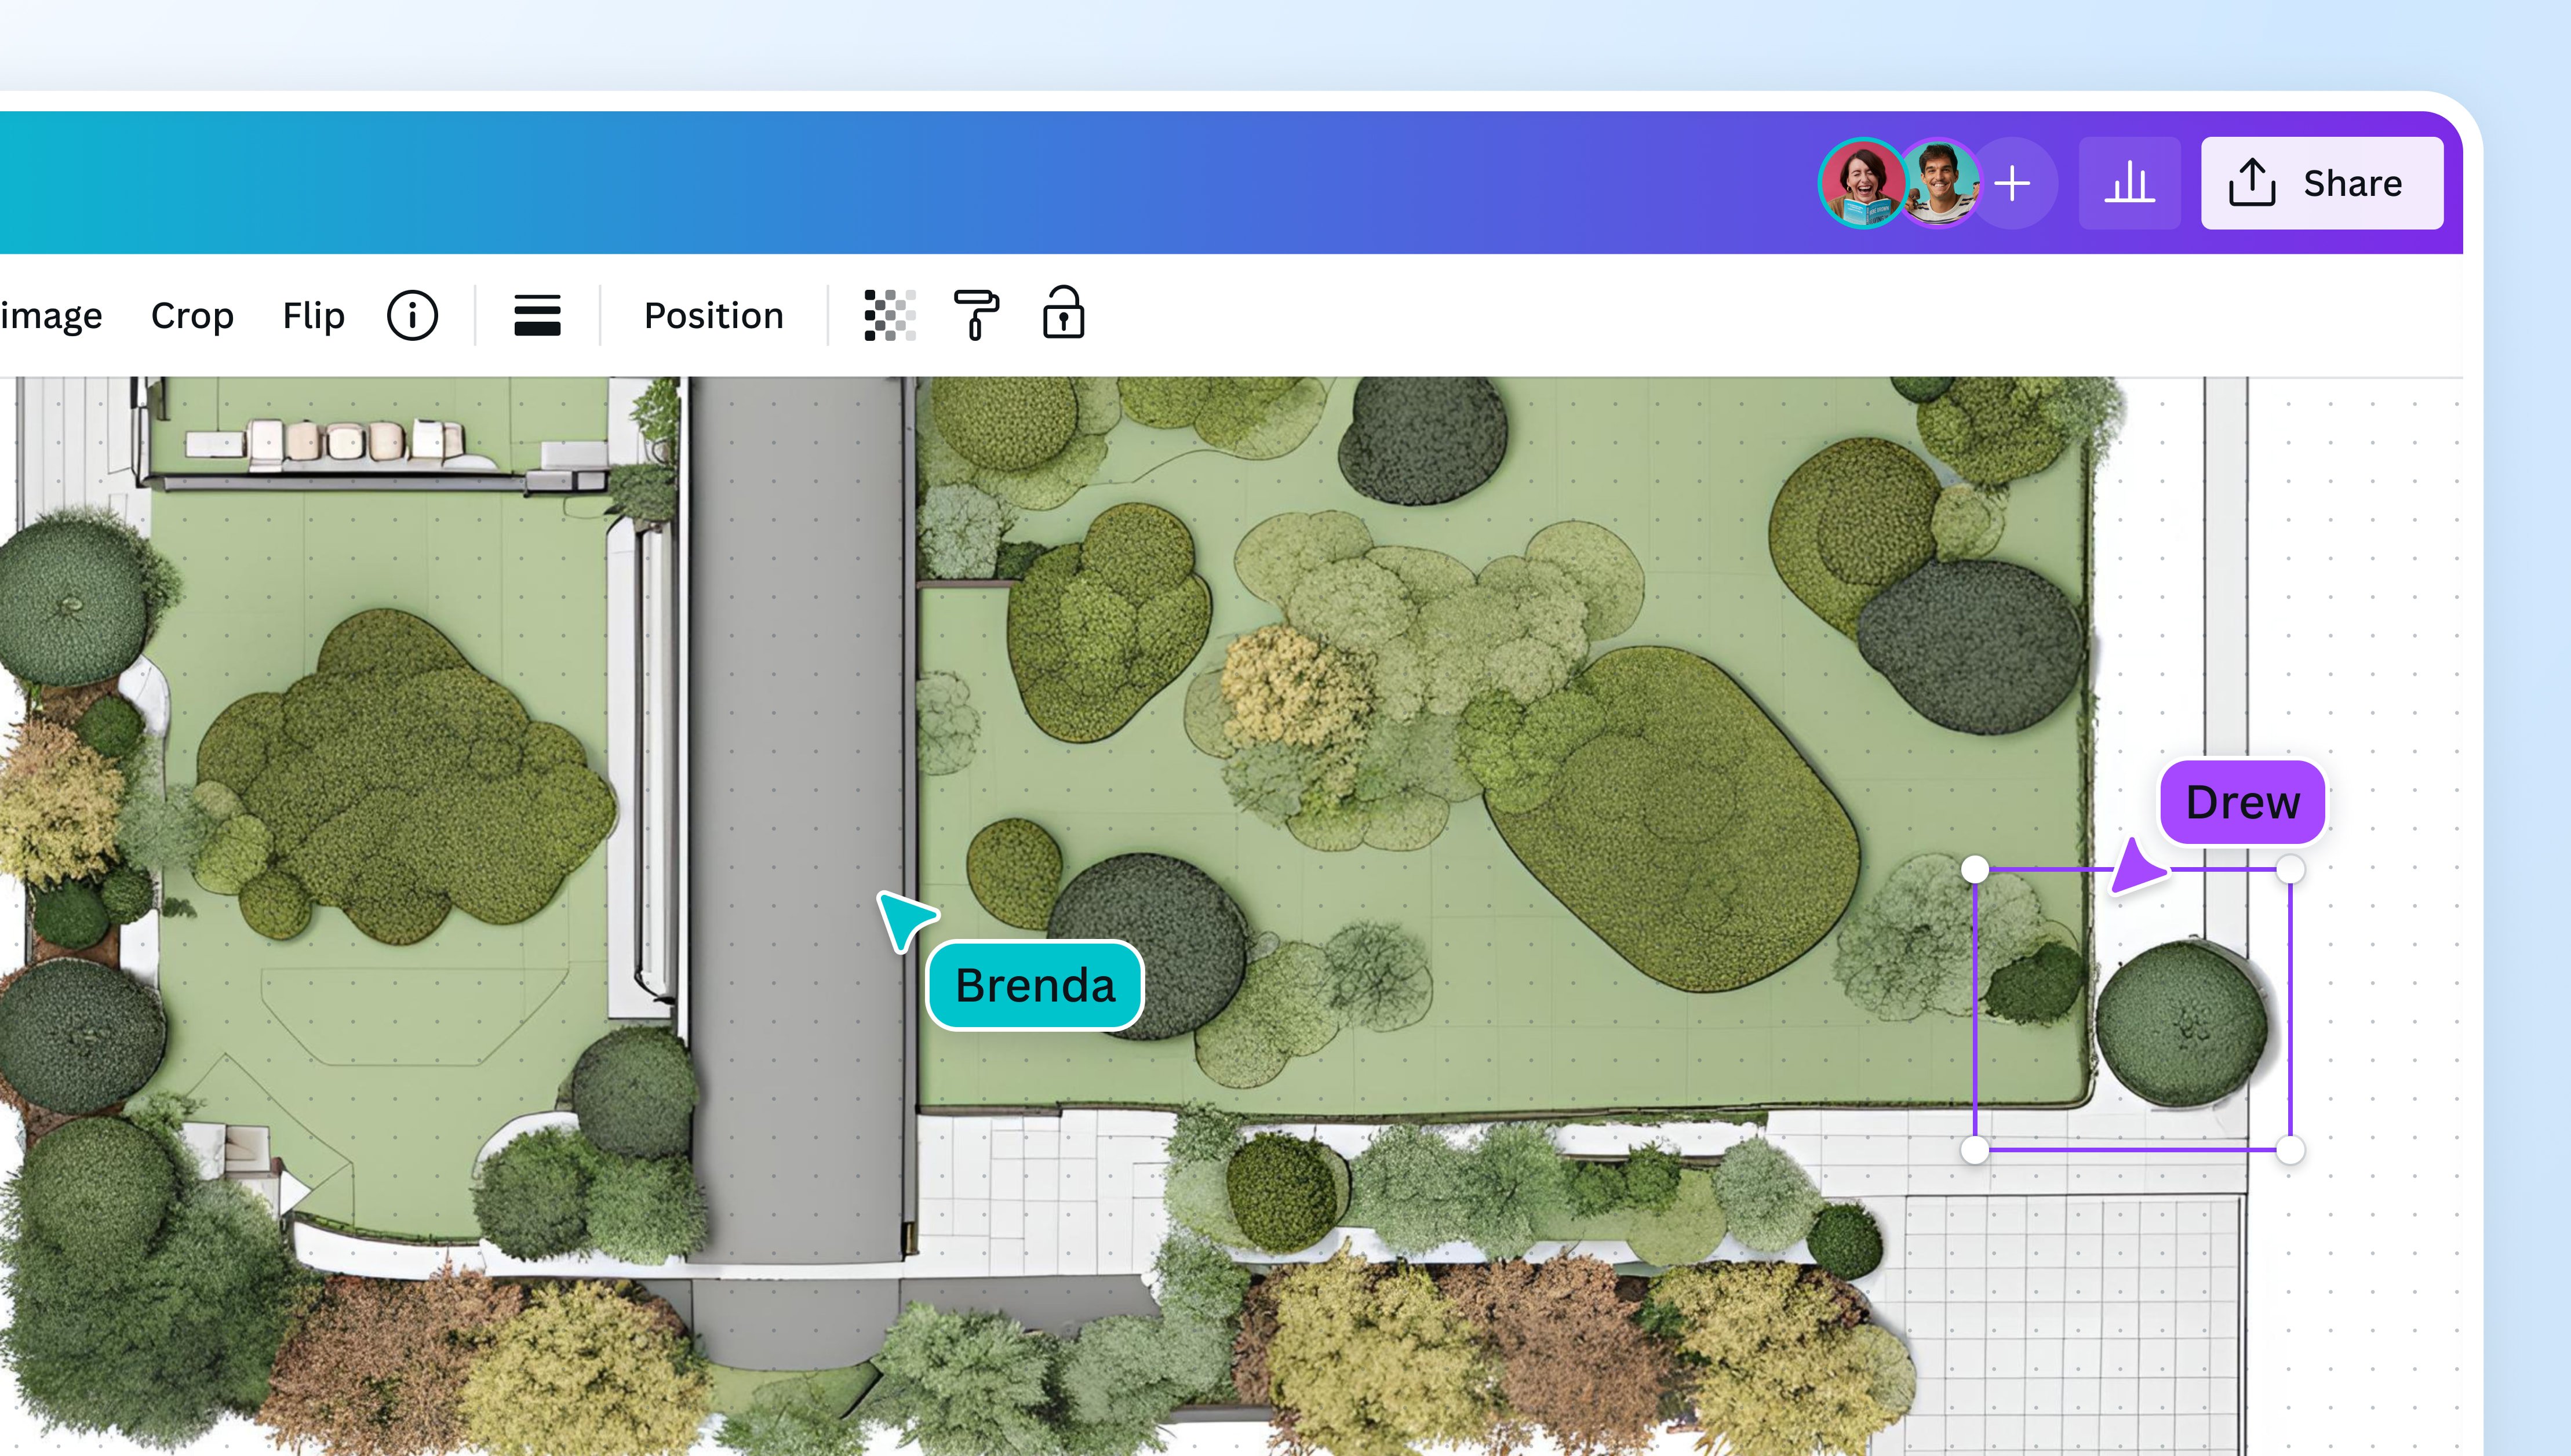View image information via the info icon
This screenshot has height=1456, width=2571.
412,315
